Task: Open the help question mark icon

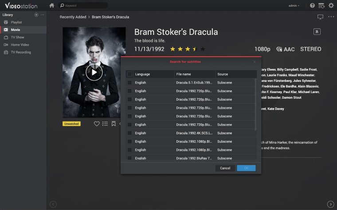Action: (x=312, y=6)
